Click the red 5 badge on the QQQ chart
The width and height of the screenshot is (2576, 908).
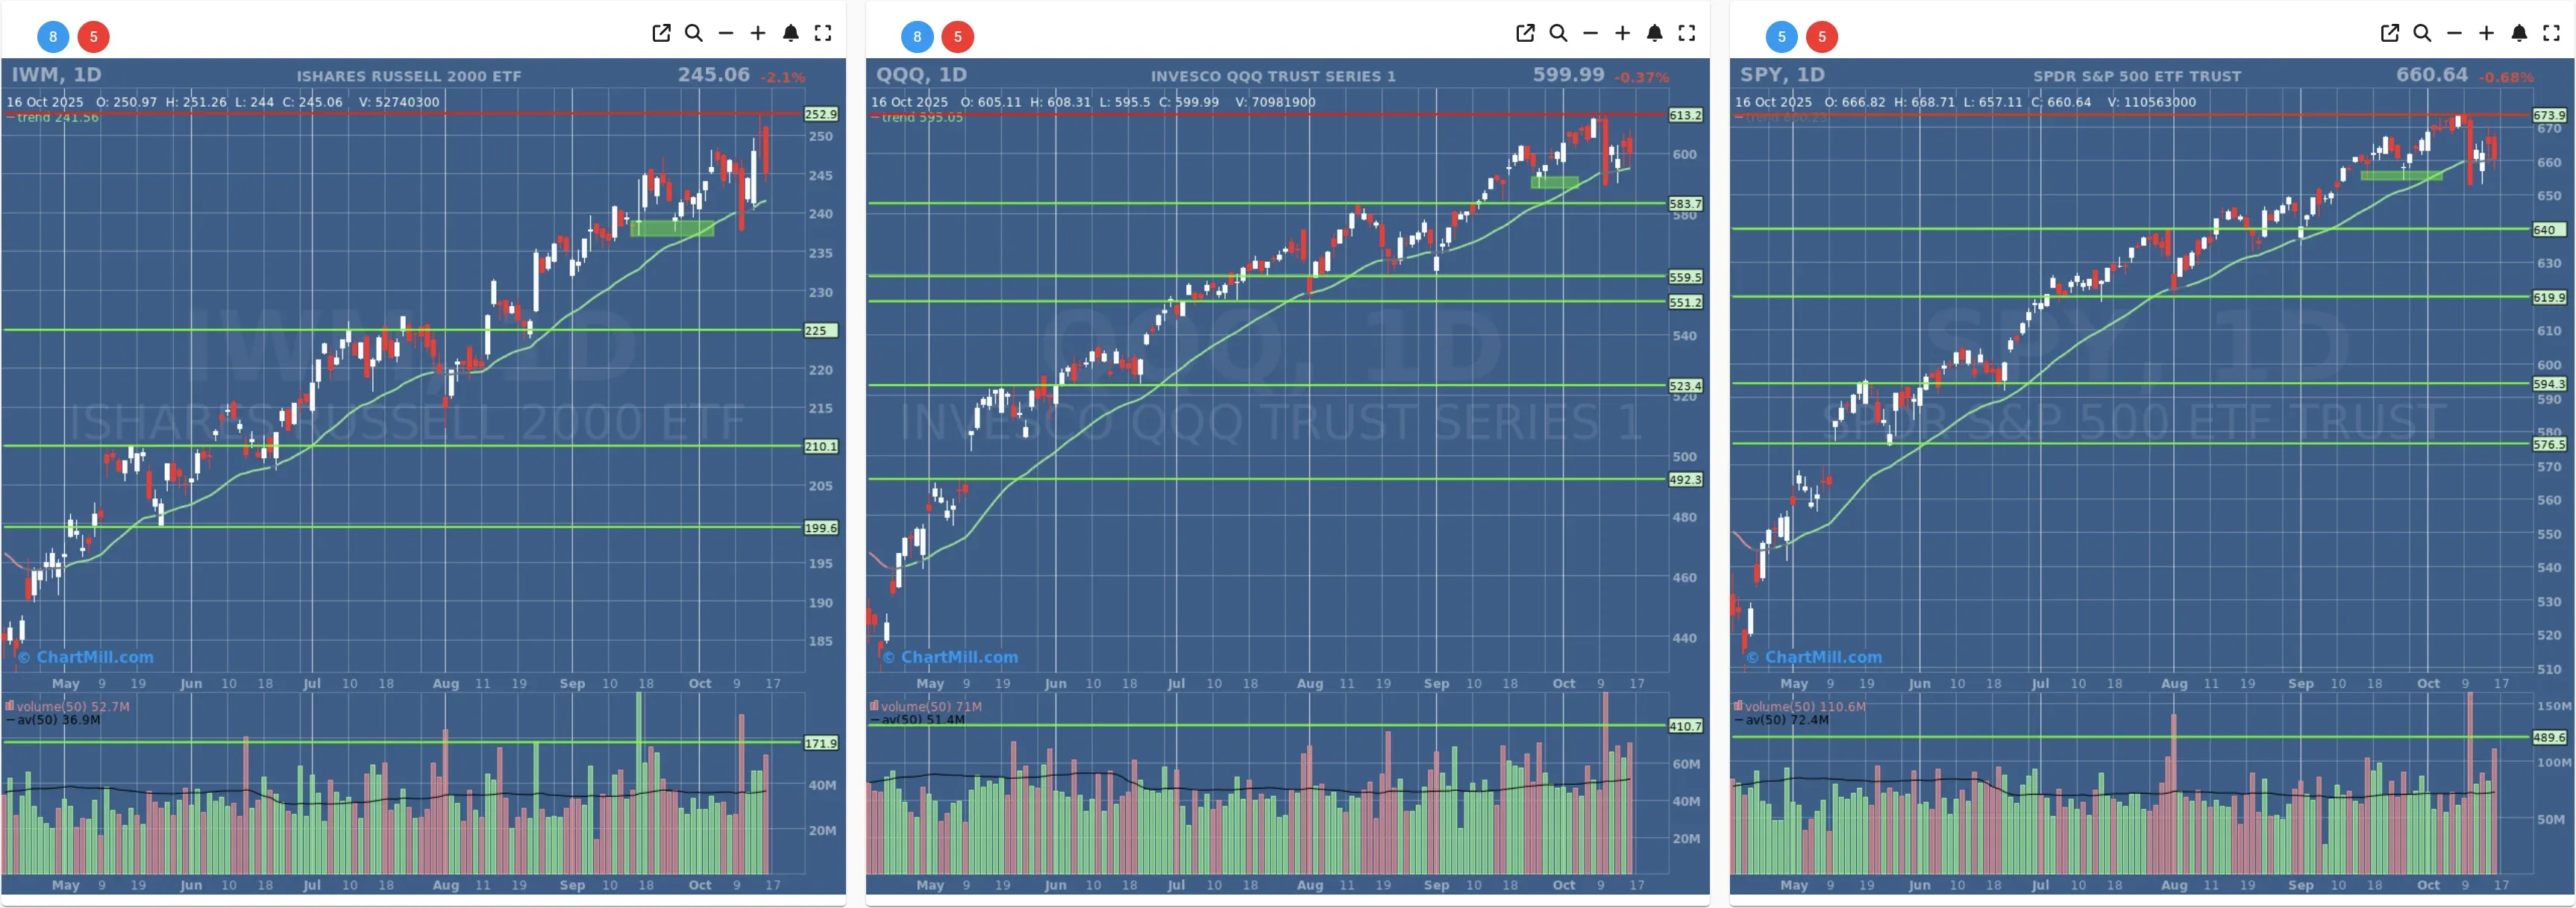coord(958,37)
